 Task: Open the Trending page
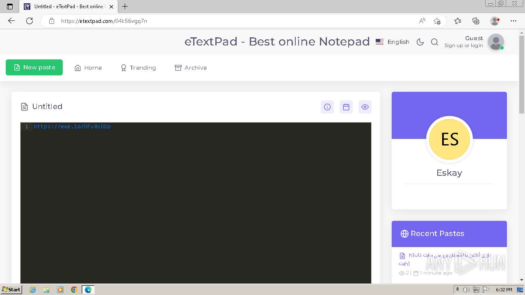tap(138, 68)
